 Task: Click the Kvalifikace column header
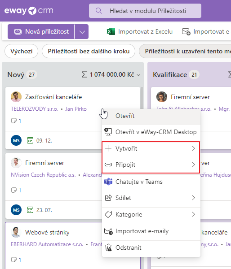[170, 74]
